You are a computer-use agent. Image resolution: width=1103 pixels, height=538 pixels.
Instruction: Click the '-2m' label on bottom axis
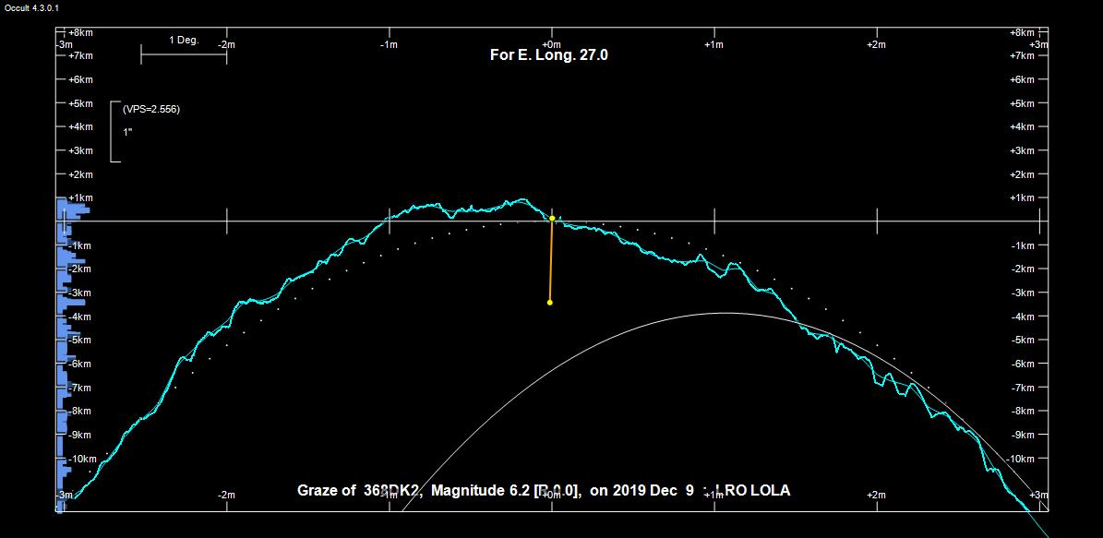pos(226,496)
